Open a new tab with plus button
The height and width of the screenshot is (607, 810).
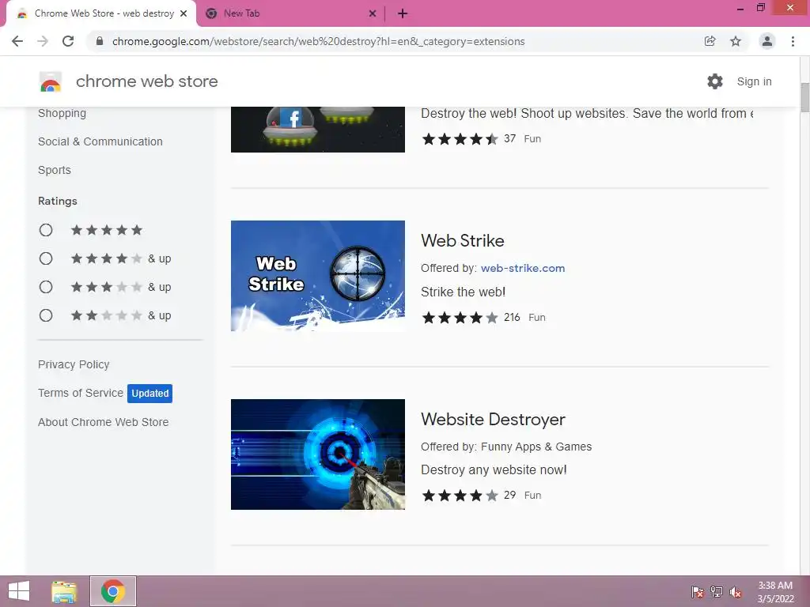(x=403, y=14)
